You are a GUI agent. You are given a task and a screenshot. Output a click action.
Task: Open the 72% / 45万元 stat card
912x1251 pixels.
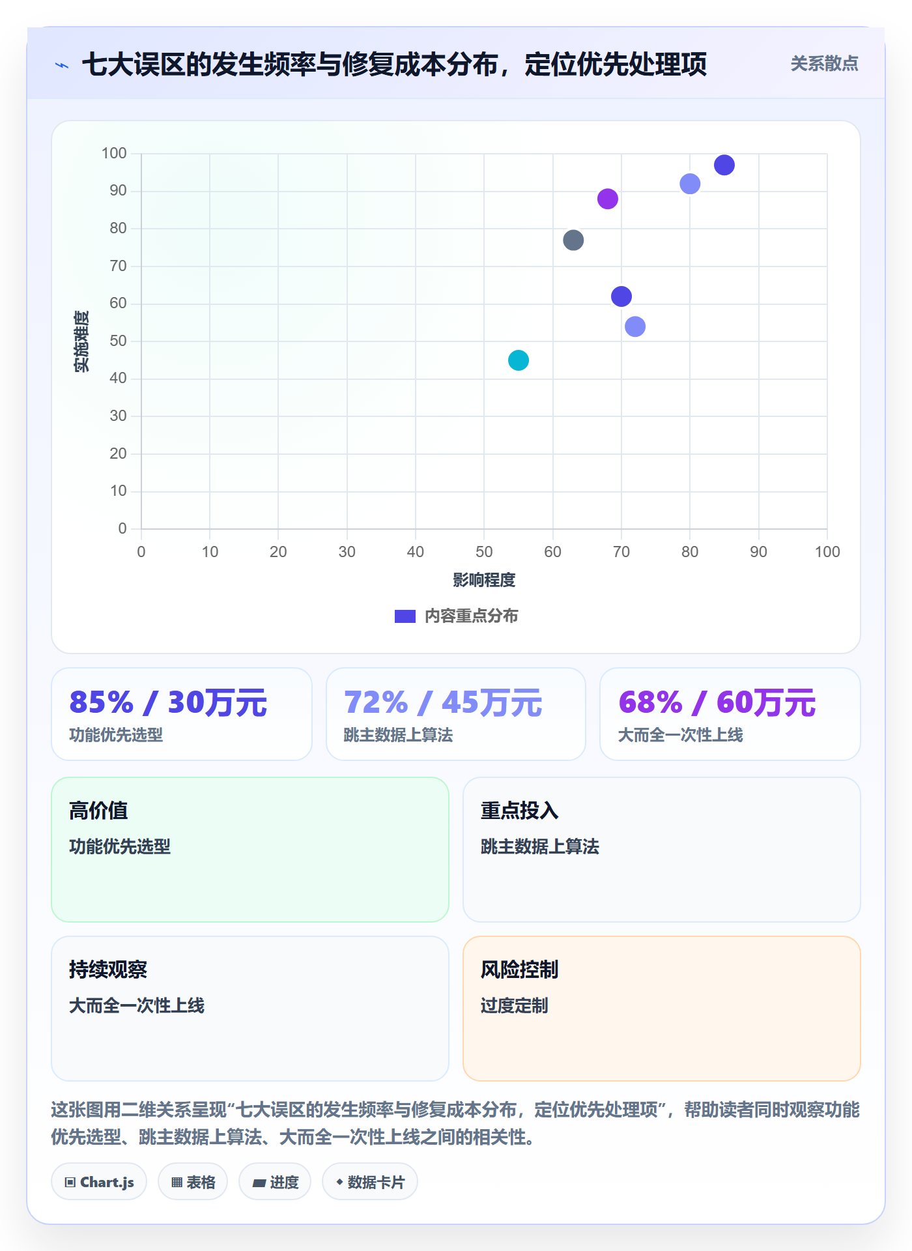[456, 714]
